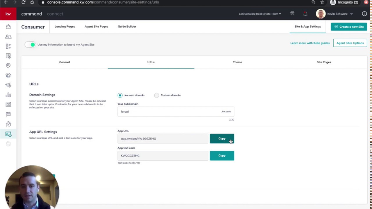Screen dimensions: 372x209
Task: Toggle Use my information to brand my Agent Site
Action: (x=30, y=45)
